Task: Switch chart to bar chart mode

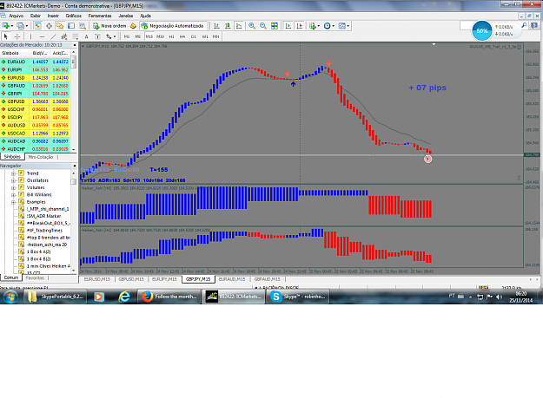Action: (216, 26)
